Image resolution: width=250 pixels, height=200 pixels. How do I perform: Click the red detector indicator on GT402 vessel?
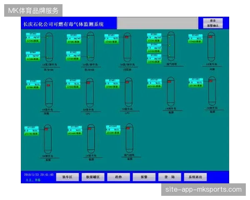(x=210, y=37)
